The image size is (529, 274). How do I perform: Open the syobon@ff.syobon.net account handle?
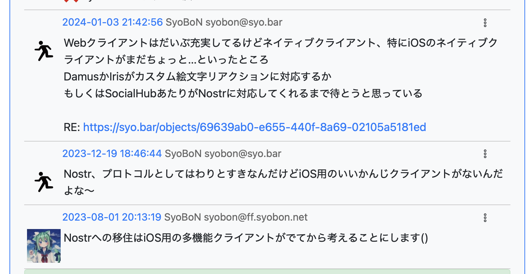256,217
